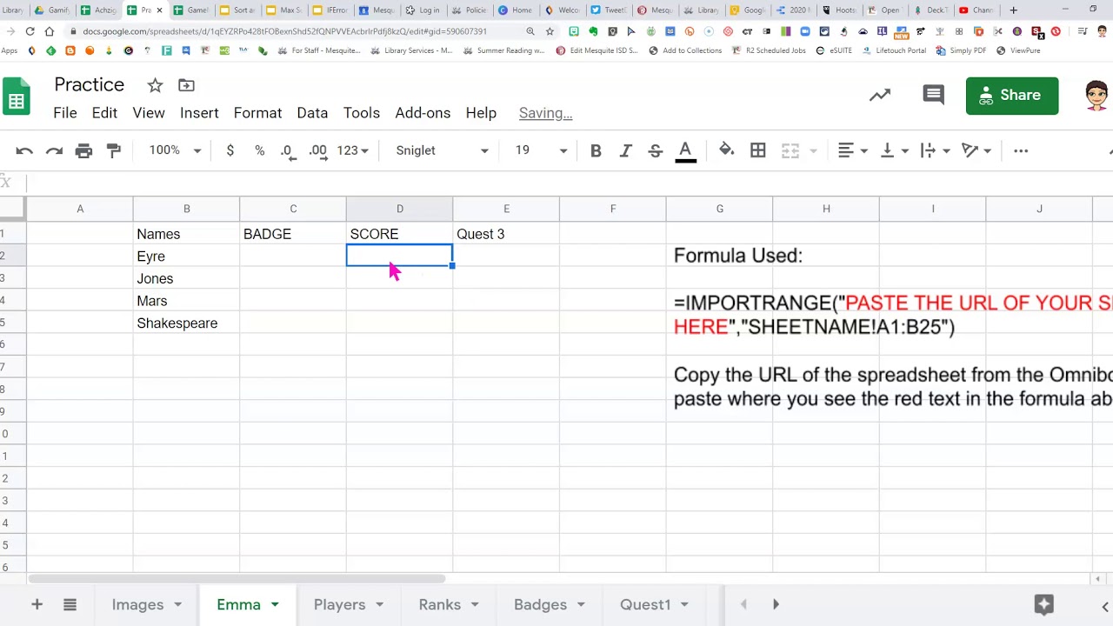Image resolution: width=1113 pixels, height=626 pixels.
Task: Open the View menu
Action: 149,113
